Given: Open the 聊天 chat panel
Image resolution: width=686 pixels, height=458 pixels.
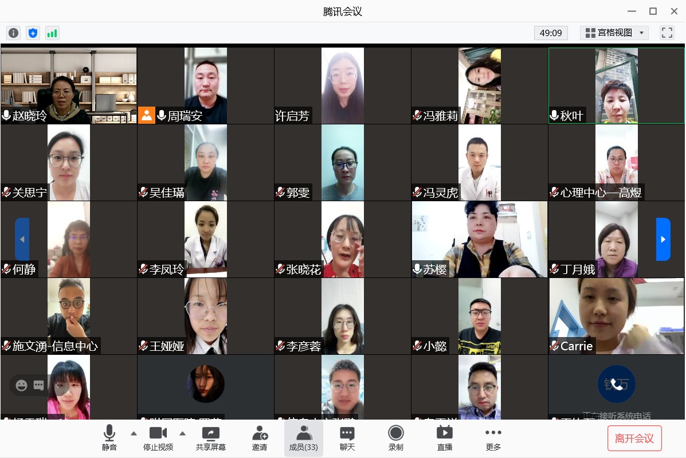Looking at the screenshot, I should point(347,439).
